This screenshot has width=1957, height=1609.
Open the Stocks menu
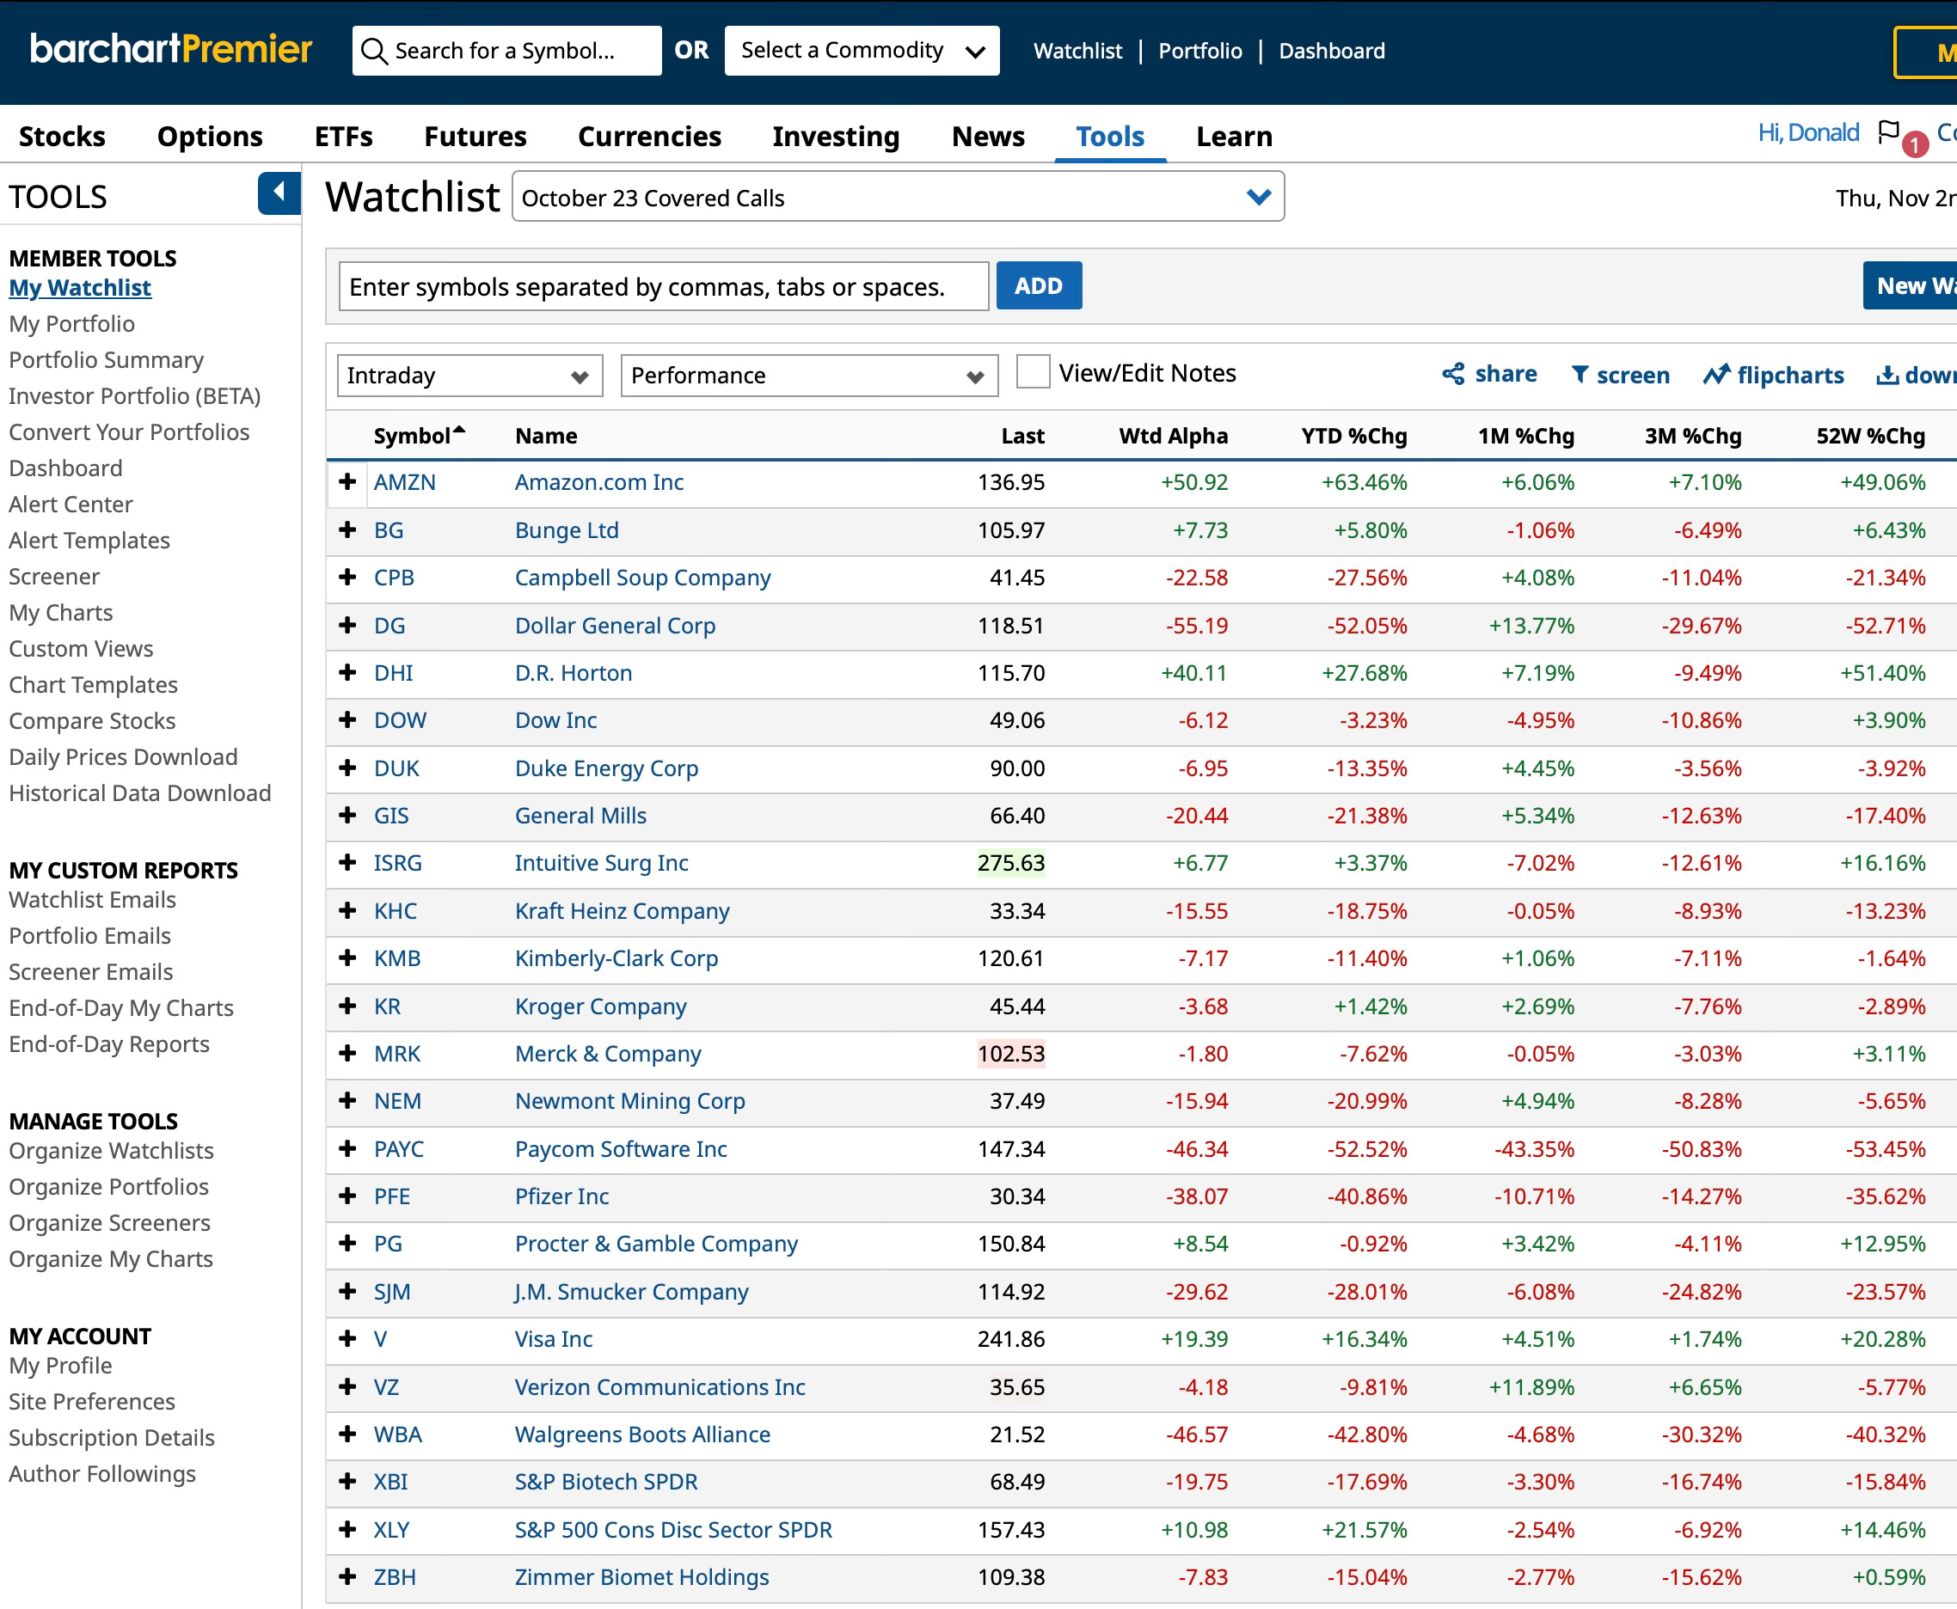pyautogui.click(x=62, y=137)
